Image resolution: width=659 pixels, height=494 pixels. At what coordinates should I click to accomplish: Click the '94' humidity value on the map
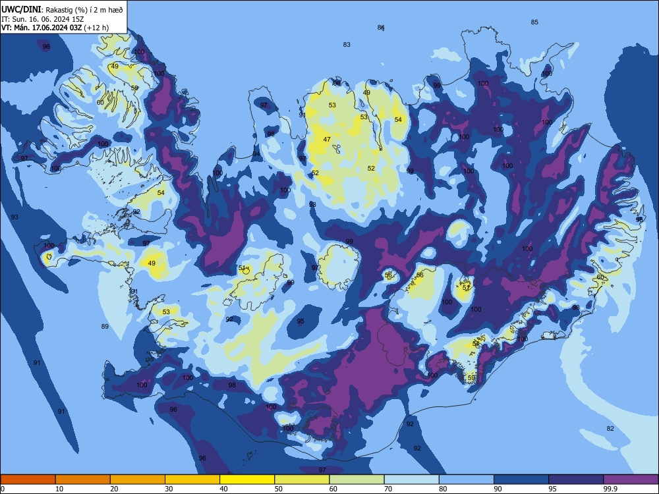coord(256,153)
